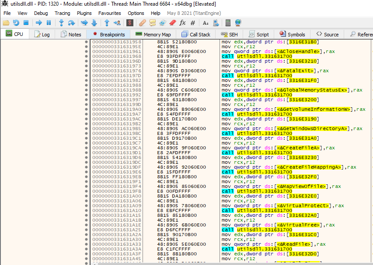Image resolution: width=373 pixels, height=265 pixels.
Task: Click the Trace Over icon
Action: (x=94, y=23)
